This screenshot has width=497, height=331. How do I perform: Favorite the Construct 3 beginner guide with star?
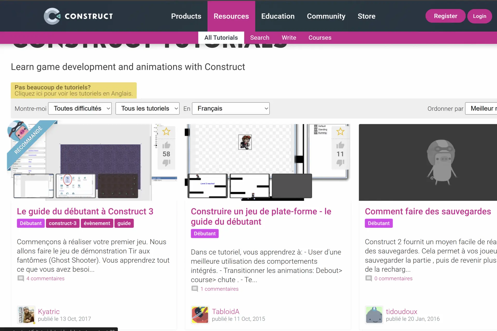tap(166, 132)
